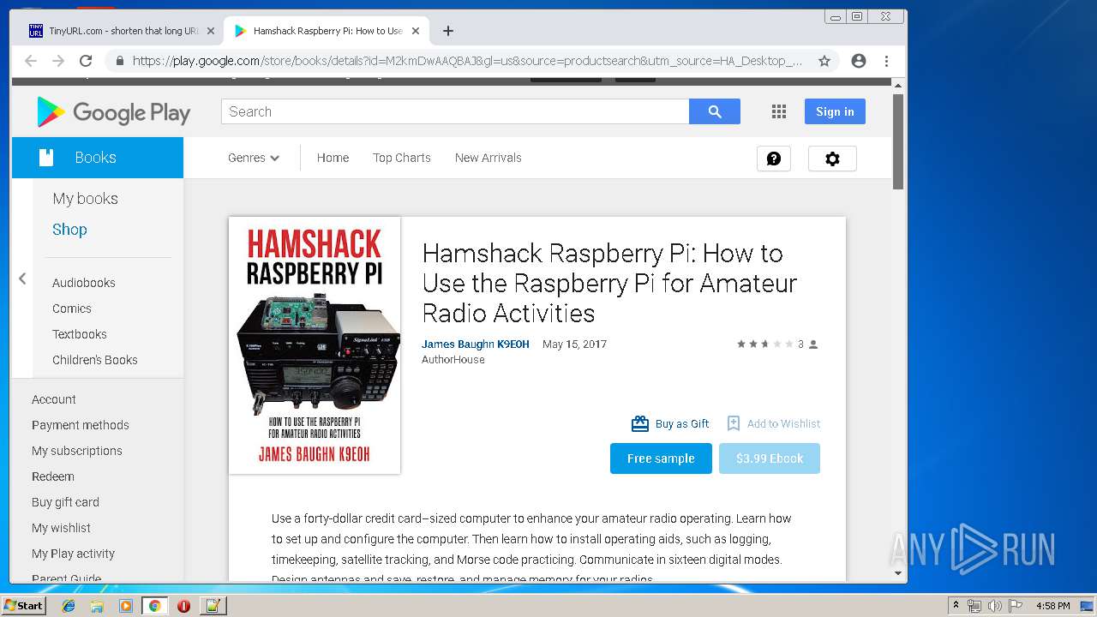This screenshot has width=1097, height=617.
Task: Click the Google Play logo
Action: 114,112
